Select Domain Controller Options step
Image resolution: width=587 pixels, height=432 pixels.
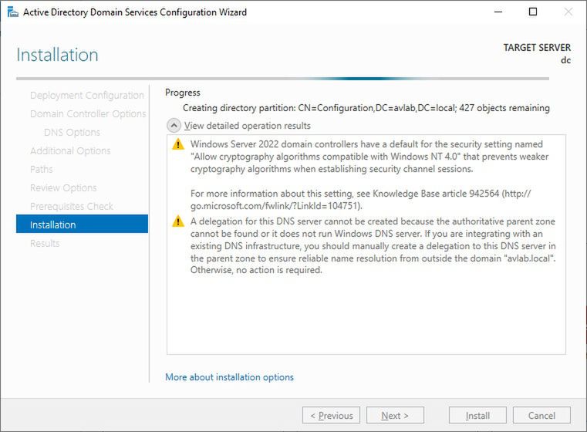87,114
